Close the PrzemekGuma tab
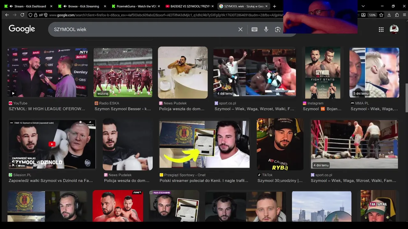This screenshot has width=408, height=229. (x=159, y=6)
